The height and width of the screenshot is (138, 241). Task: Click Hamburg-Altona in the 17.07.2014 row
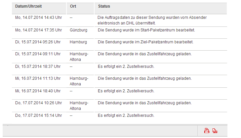coord(79,106)
